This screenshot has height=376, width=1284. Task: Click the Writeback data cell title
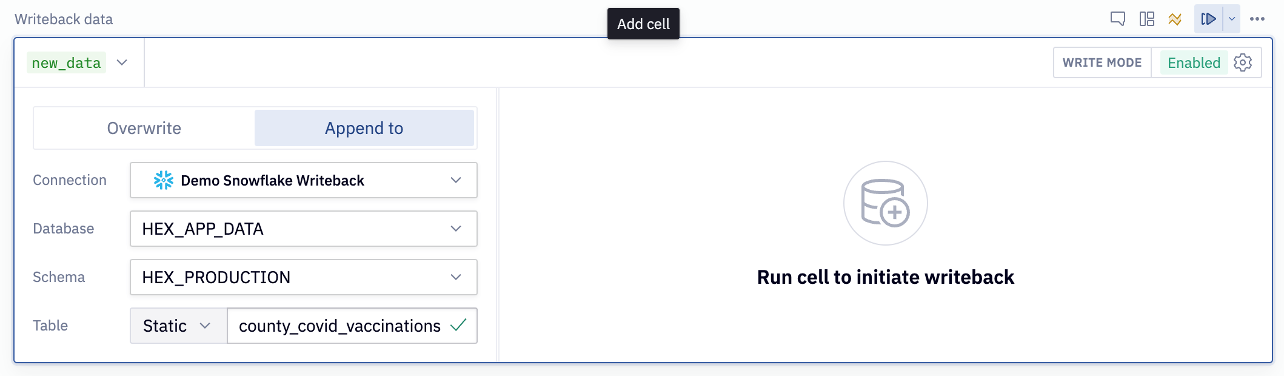tap(64, 19)
